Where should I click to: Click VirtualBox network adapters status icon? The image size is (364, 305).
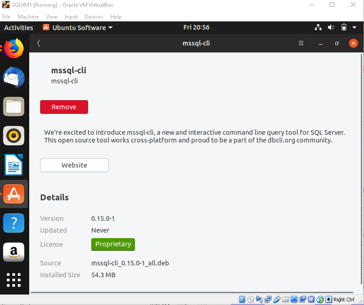pyautogui.click(x=268, y=300)
